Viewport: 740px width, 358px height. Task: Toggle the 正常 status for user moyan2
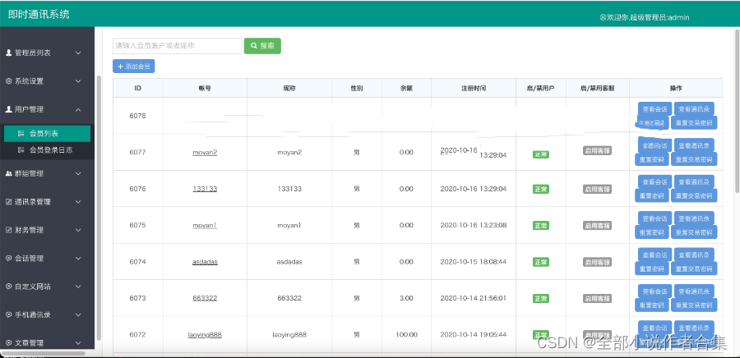pos(540,154)
